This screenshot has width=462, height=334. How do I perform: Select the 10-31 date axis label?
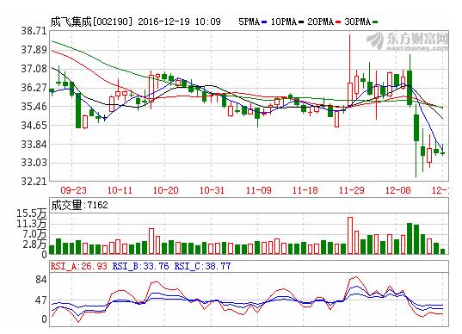213,190
